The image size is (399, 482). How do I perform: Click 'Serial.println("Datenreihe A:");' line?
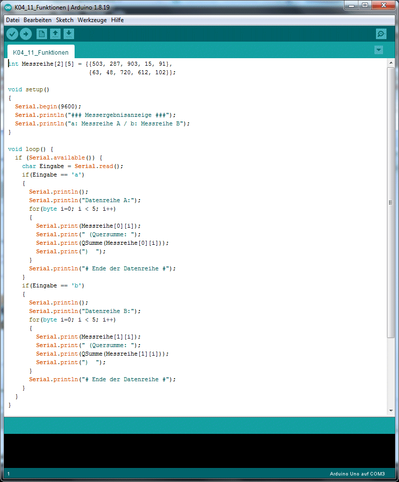(x=85, y=200)
